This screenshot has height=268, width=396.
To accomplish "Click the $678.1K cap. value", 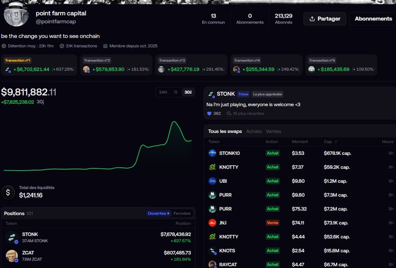I will coord(337,153).
